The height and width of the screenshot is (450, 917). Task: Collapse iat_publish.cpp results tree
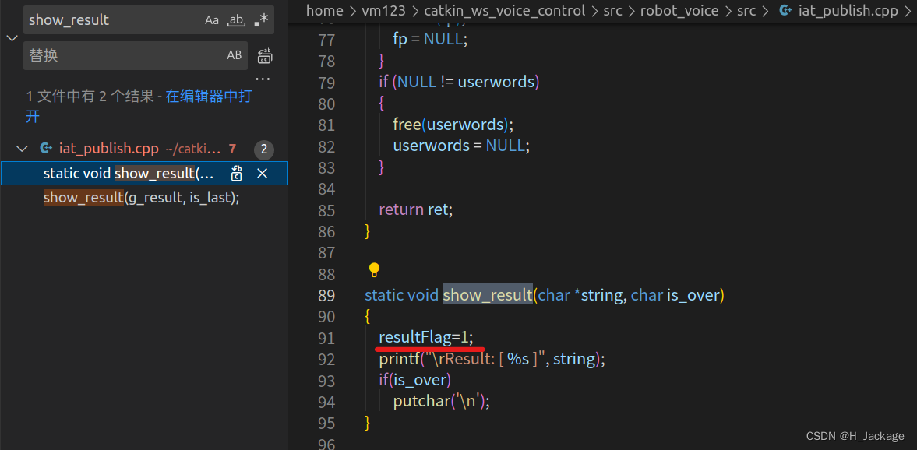pyautogui.click(x=22, y=149)
